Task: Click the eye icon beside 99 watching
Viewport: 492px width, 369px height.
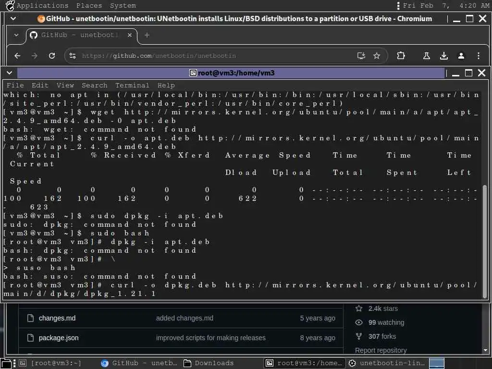Action: point(359,322)
